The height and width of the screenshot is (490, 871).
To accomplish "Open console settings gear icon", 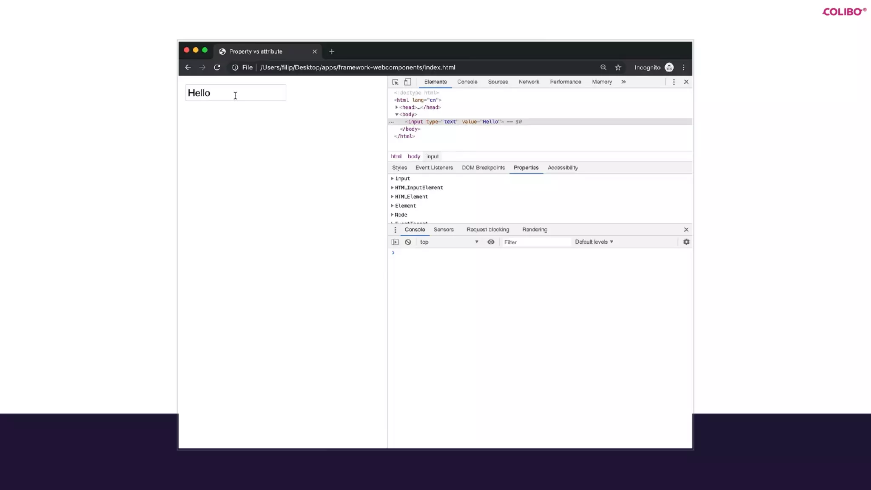I will tap(686, 242).
